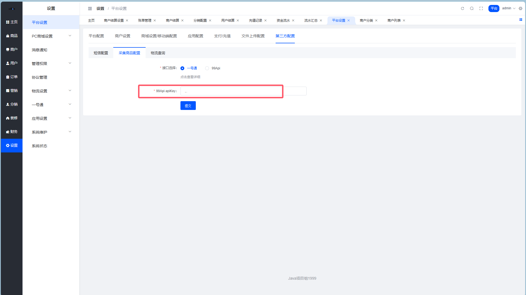The image size is (526, 295).
Task: Toggle fullscreen mode icon
Action: 481,8
